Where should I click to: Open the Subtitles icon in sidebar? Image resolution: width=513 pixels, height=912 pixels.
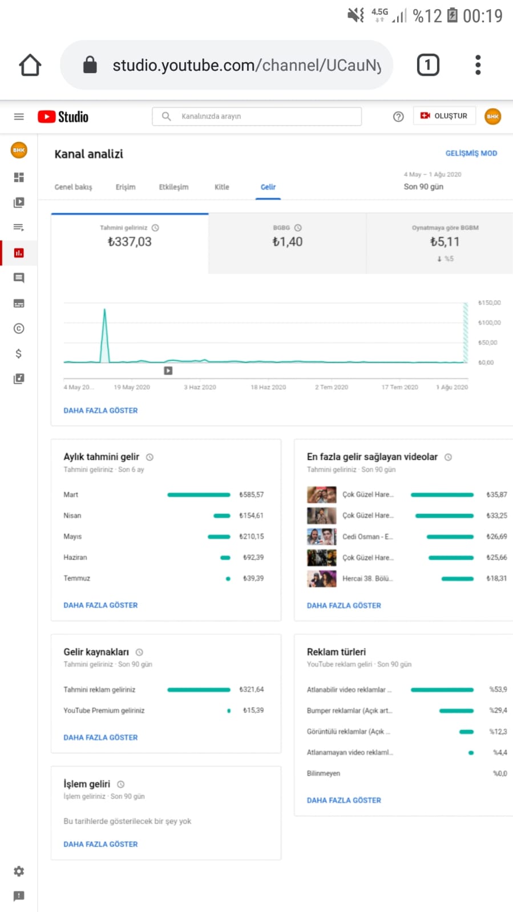(x=19, y=303)
